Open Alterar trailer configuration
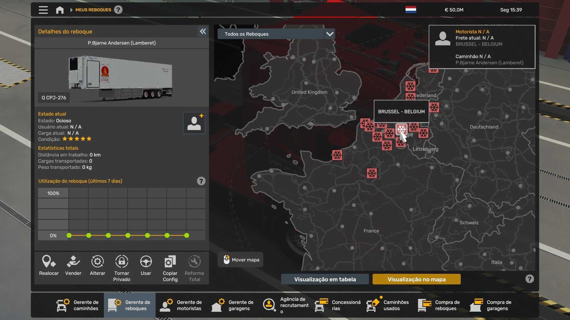This screenshot has height=320, width=570. tap(97, 262)
